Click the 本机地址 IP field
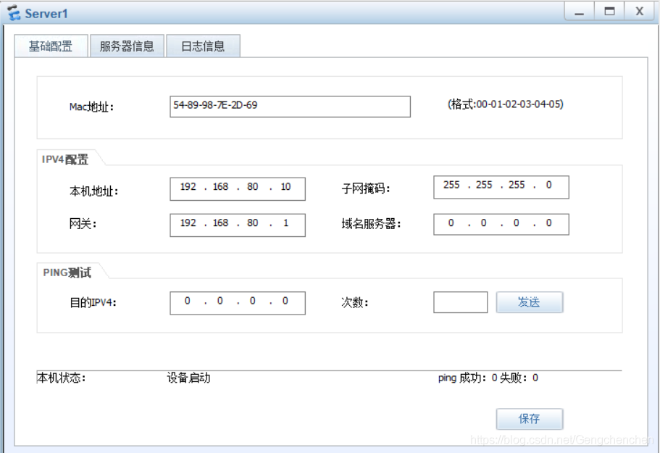This screenshot has height=453, width=660. tap(238, 188)
